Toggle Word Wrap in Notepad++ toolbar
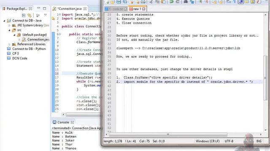Viewport: 270px width, 151px height. tap(229, 2)
